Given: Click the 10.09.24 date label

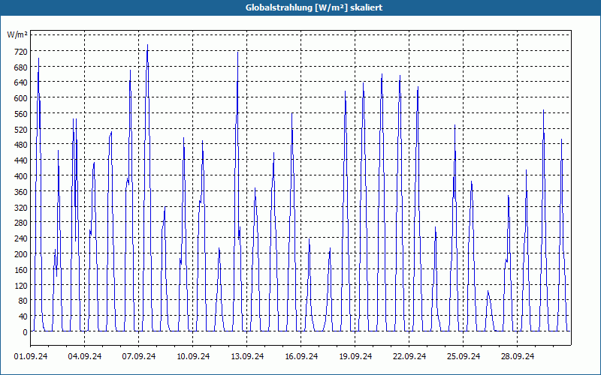Looking at the screenshot, I should click(193, 356).
